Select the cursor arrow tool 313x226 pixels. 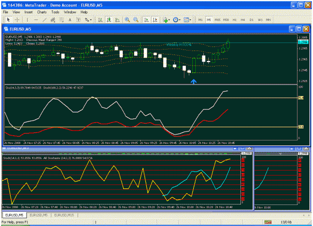(x=8, y=19)
